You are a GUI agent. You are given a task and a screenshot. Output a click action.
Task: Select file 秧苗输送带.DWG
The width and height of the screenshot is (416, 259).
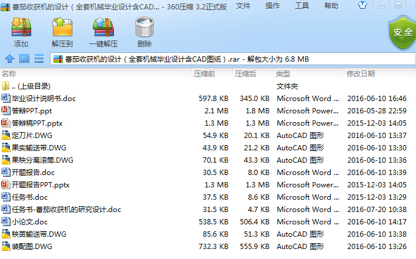pos(208,234)
